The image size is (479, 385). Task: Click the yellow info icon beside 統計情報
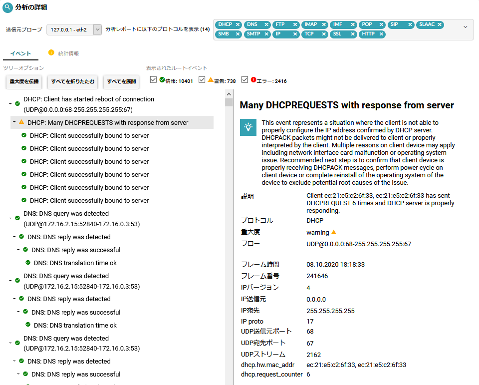click(x=51, y=53)
